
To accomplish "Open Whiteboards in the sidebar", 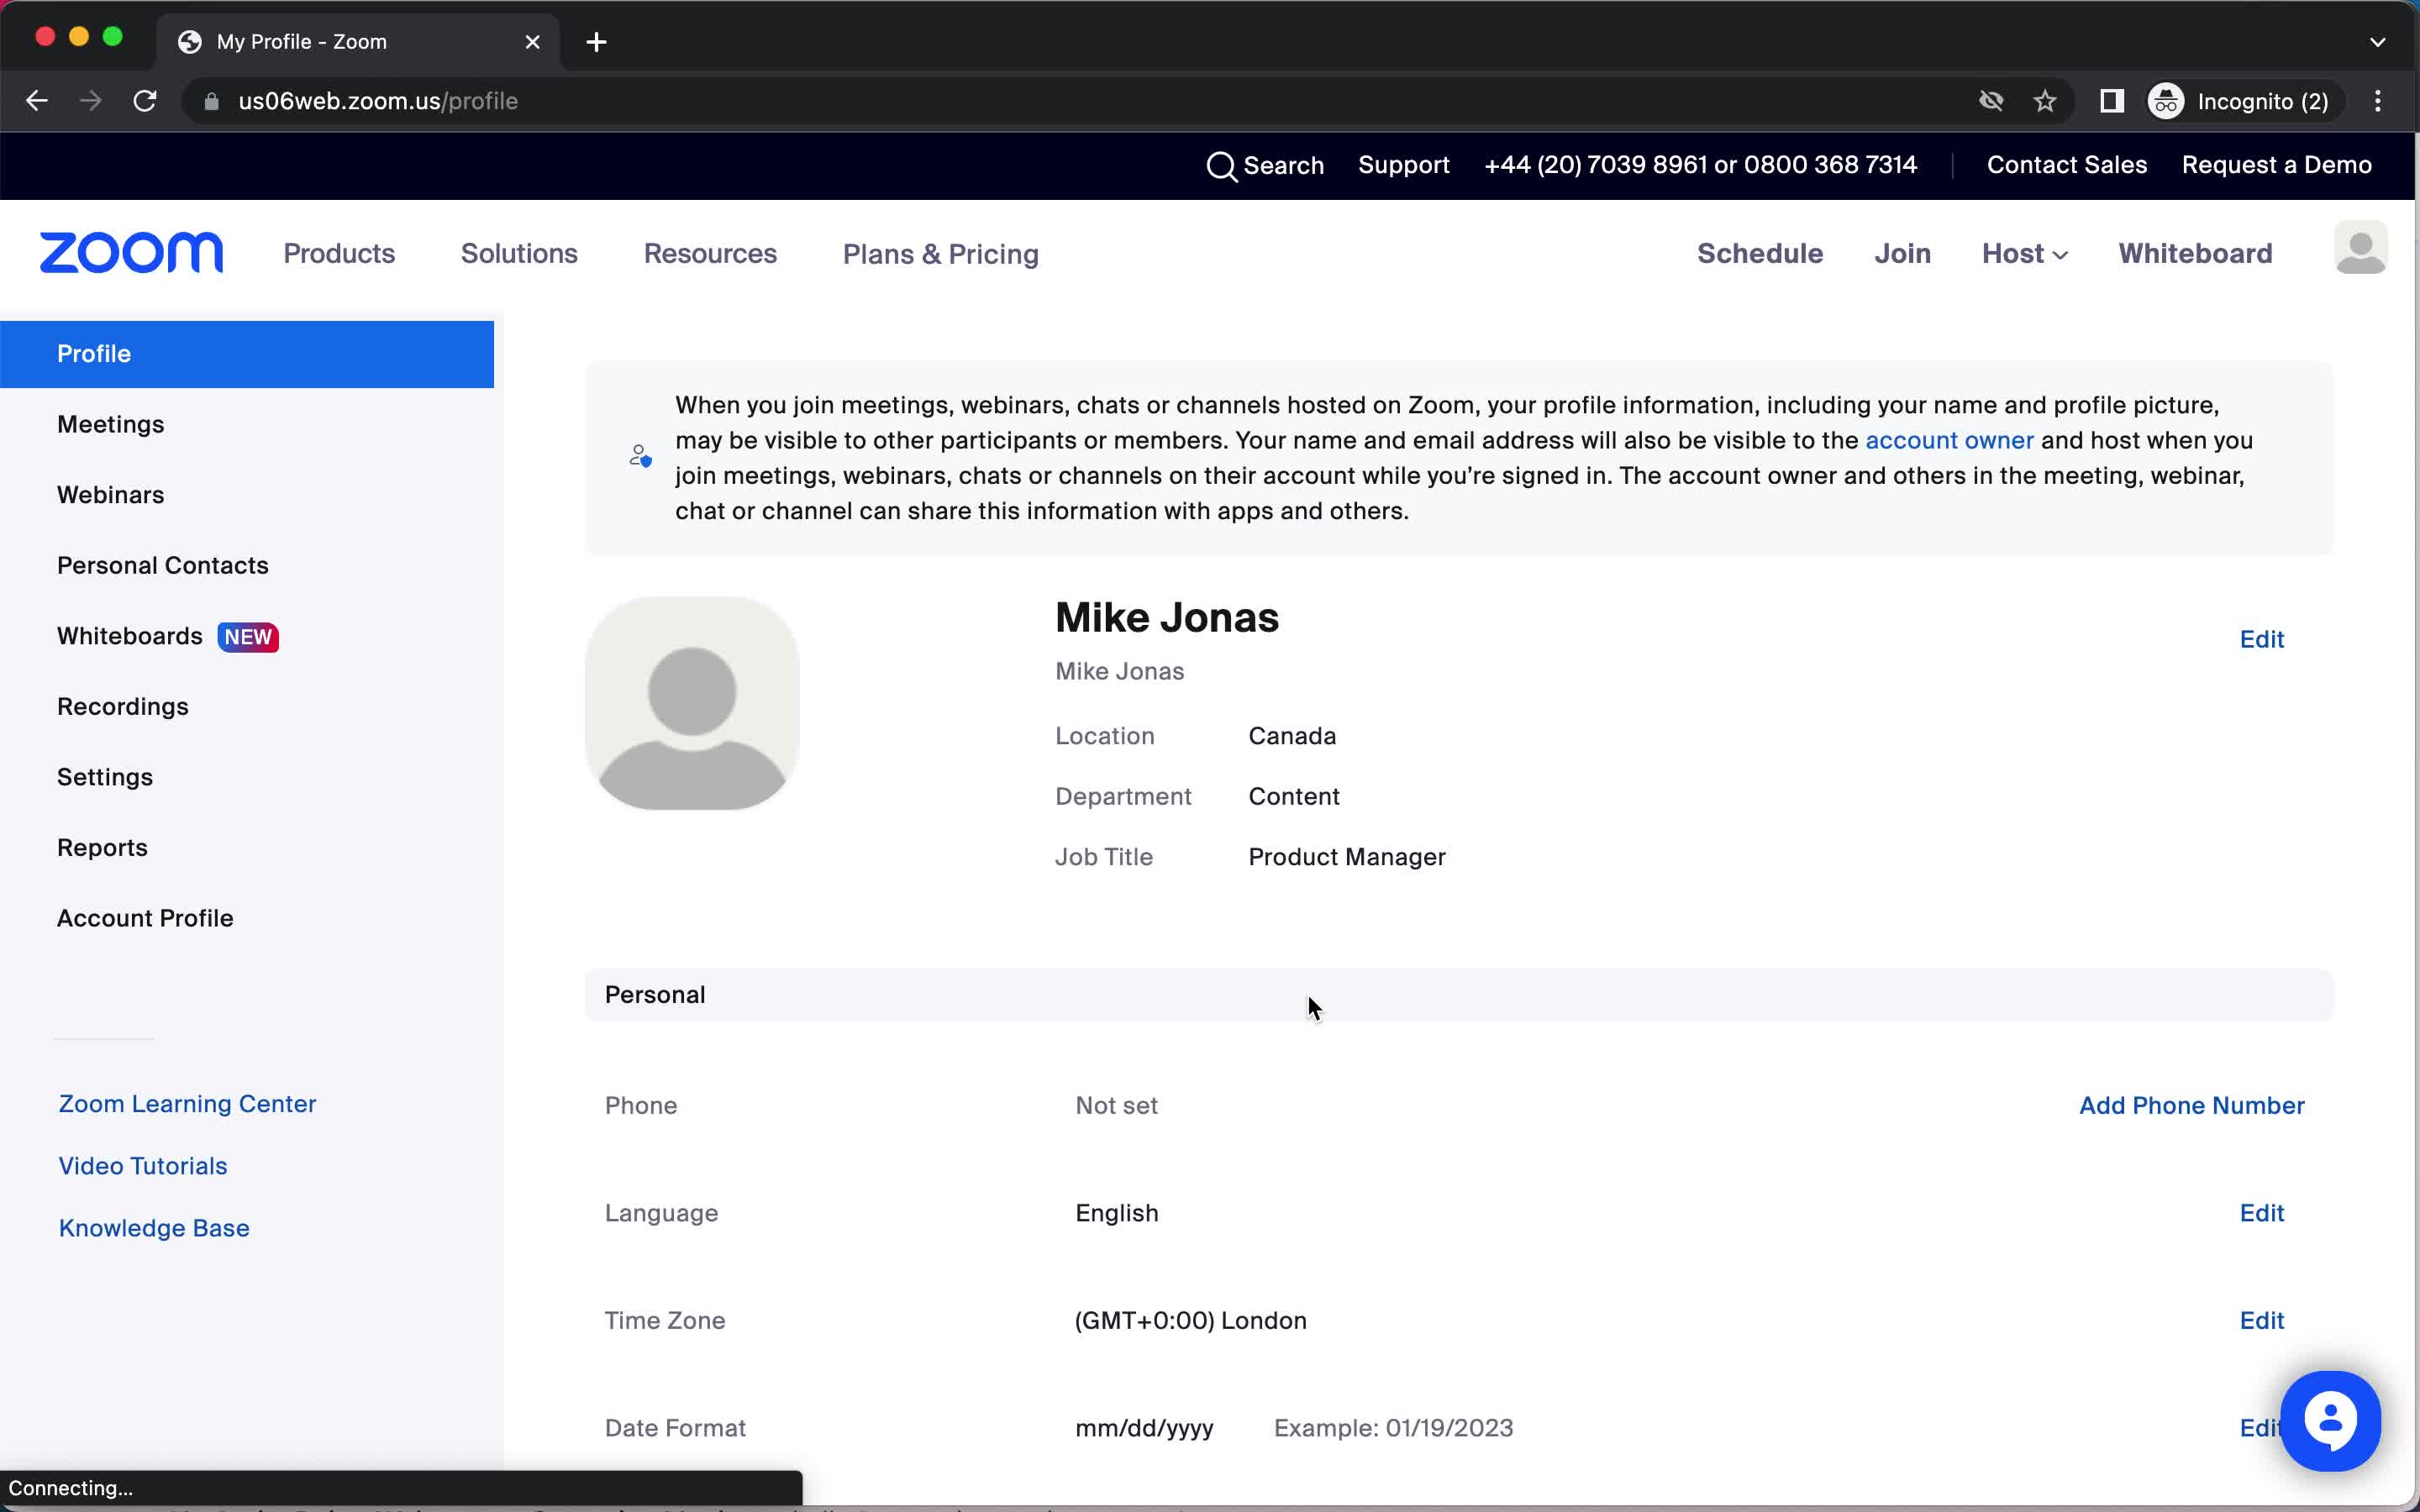I will [x=130, y=636].
